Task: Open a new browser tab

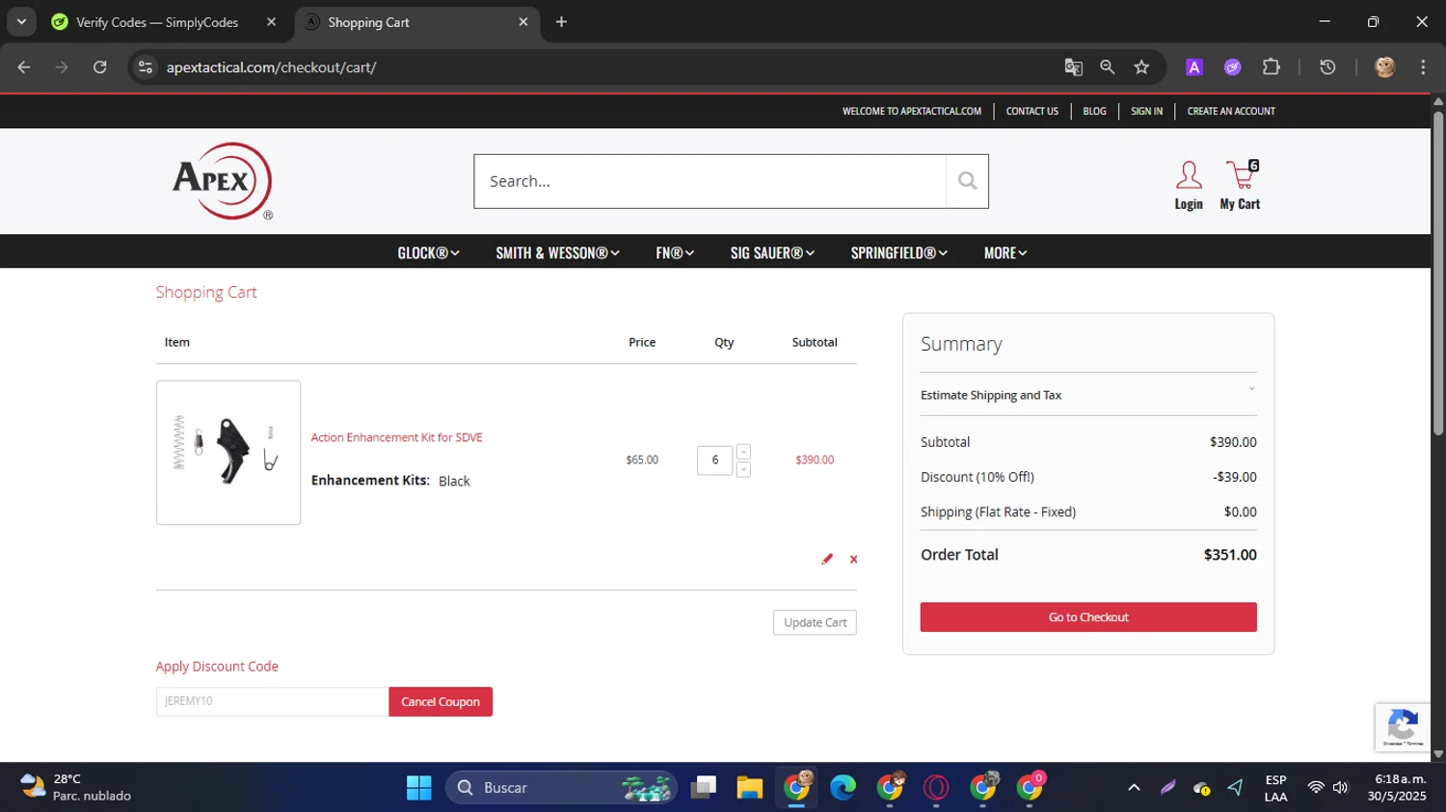Action: pyautogui.click(x=561, y=21)
